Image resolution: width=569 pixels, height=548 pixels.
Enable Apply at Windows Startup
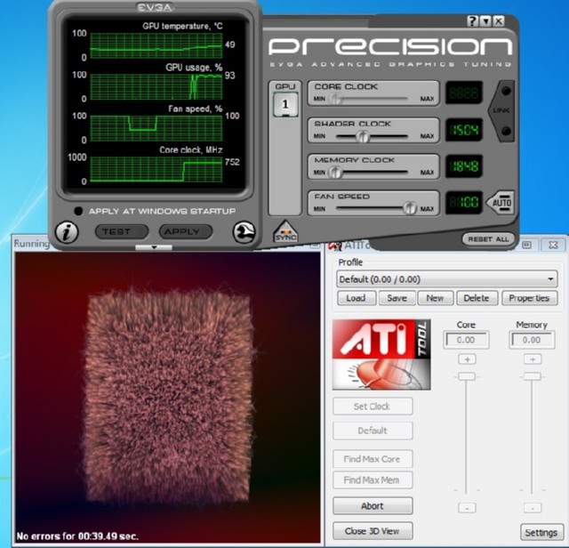pos(78,211)
